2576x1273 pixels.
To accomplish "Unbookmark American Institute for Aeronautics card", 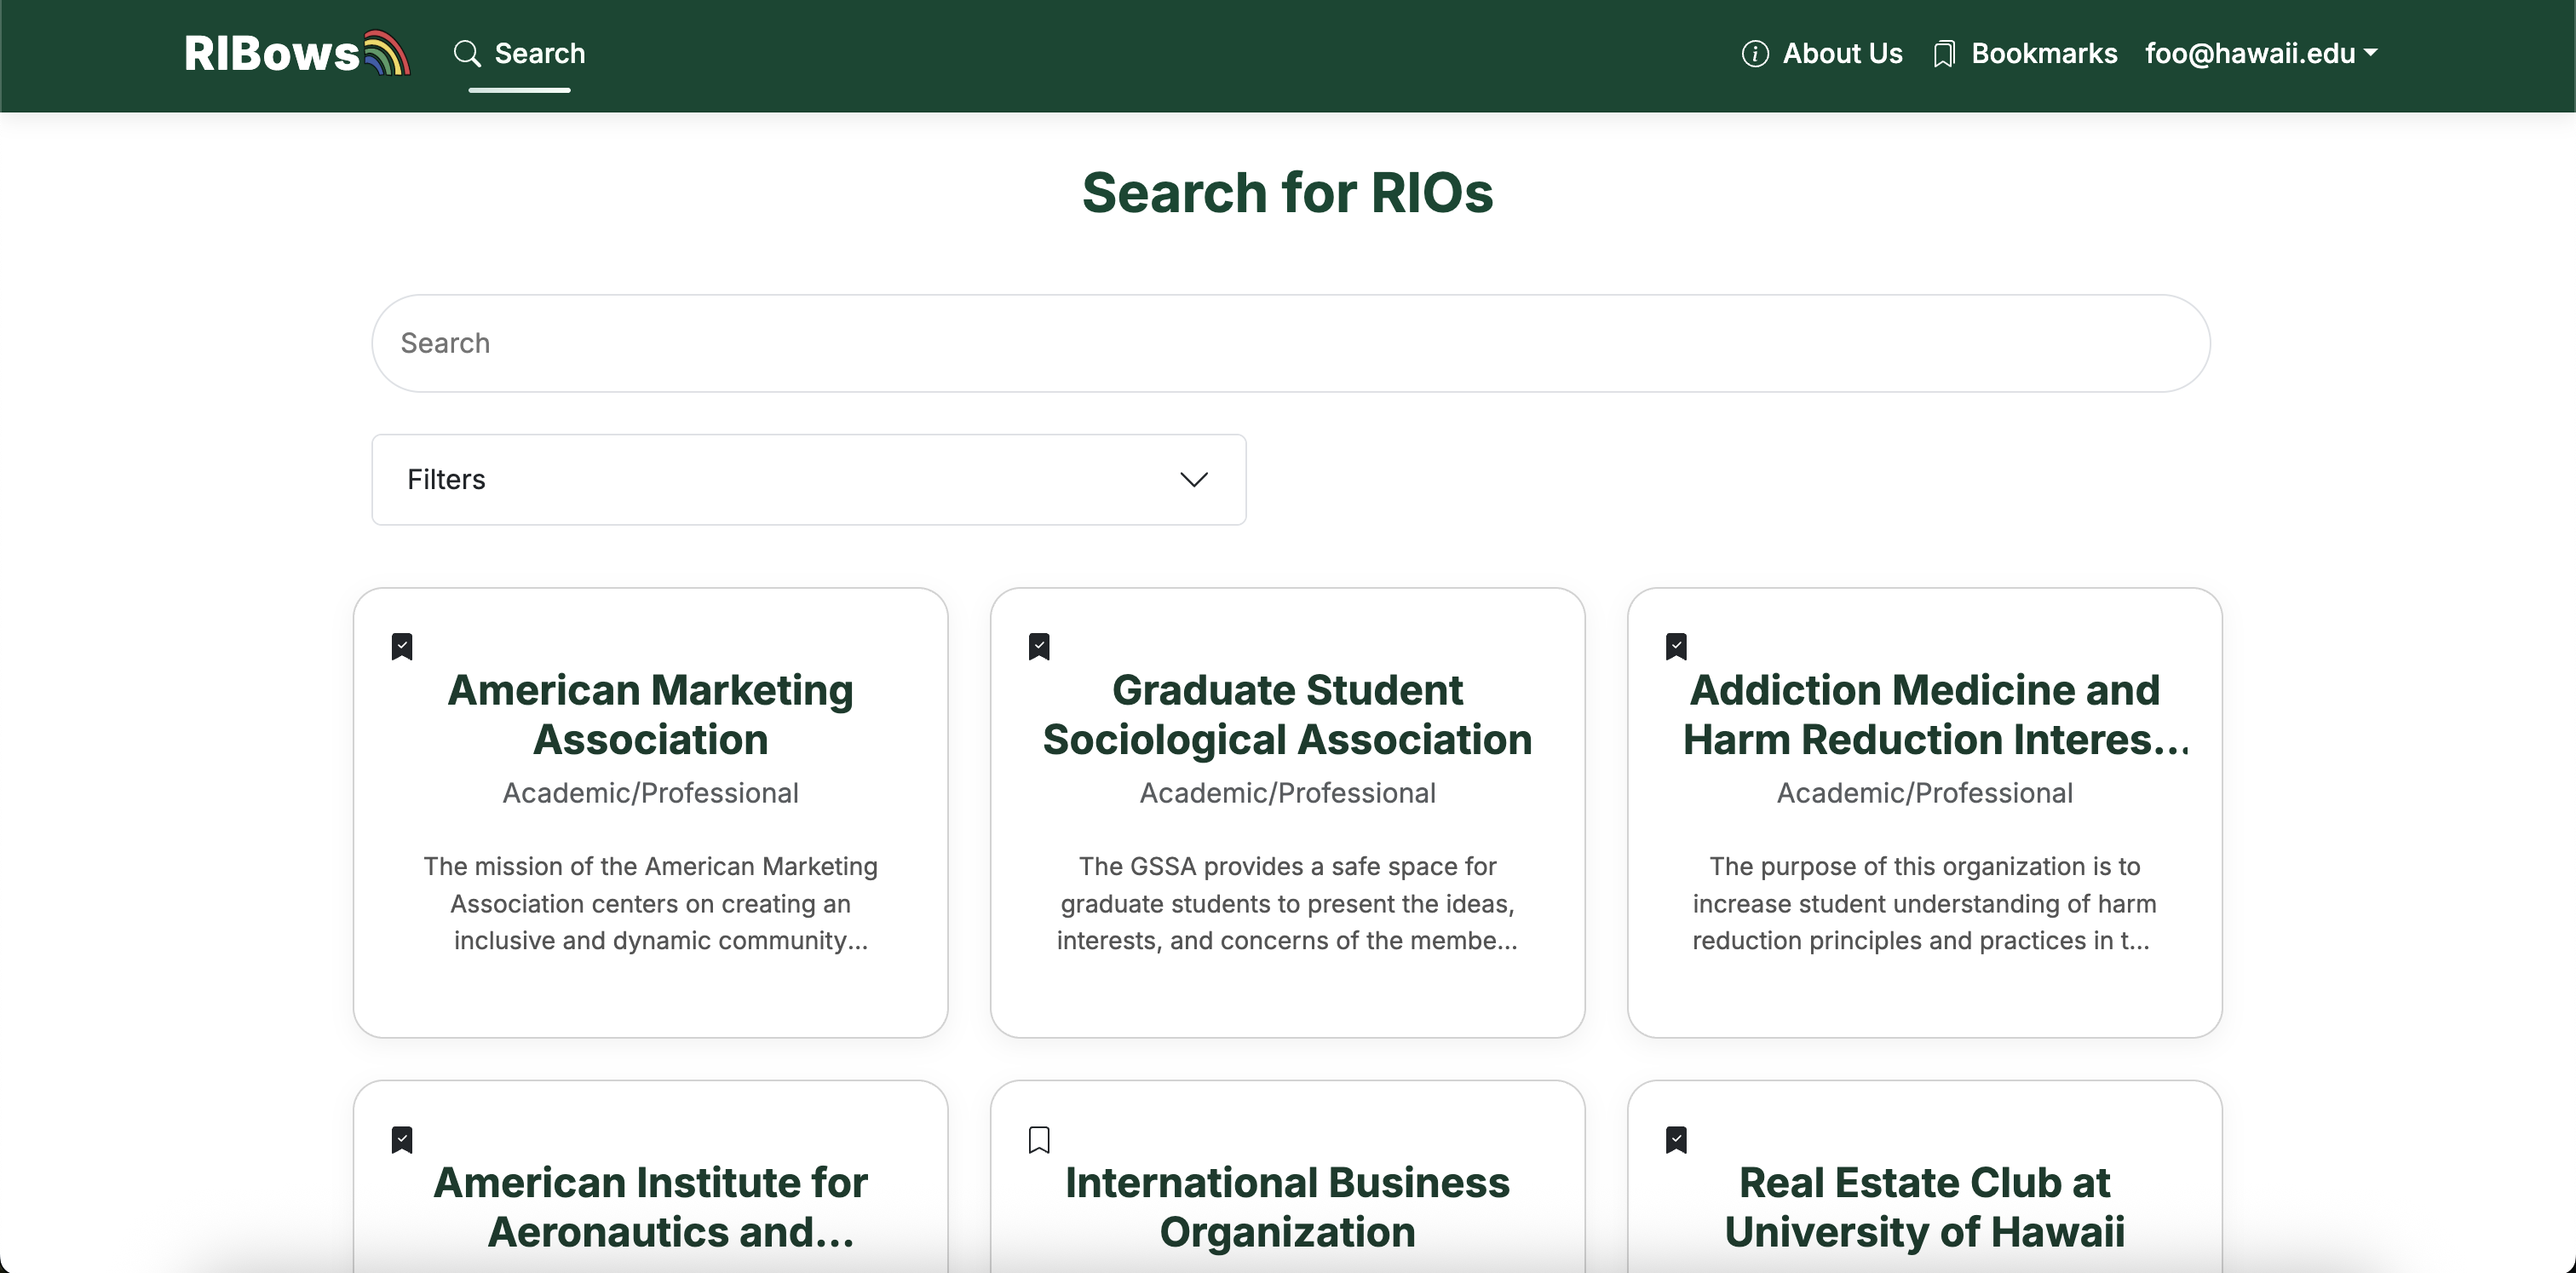I will click(402, 1139).
